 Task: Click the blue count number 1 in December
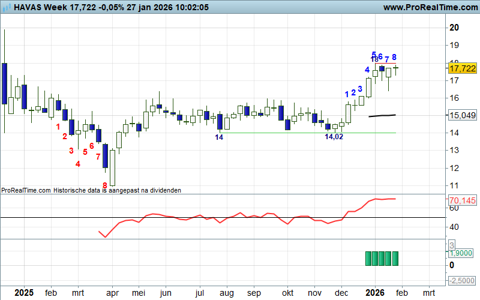coord(347,94)
